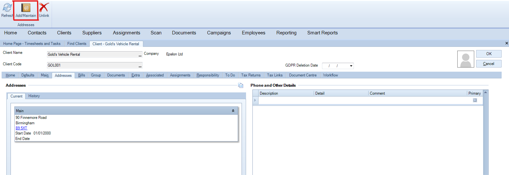Click the copy address icon beside Addresses heading
Viewport: 509px width, 175px height.
[x=241, y=85]
